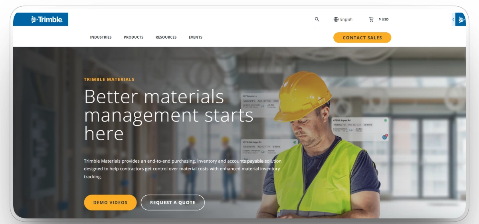Open the Industries menu
Screen dimensions: 479x224
pyautogui.click(x=101, y=37)
